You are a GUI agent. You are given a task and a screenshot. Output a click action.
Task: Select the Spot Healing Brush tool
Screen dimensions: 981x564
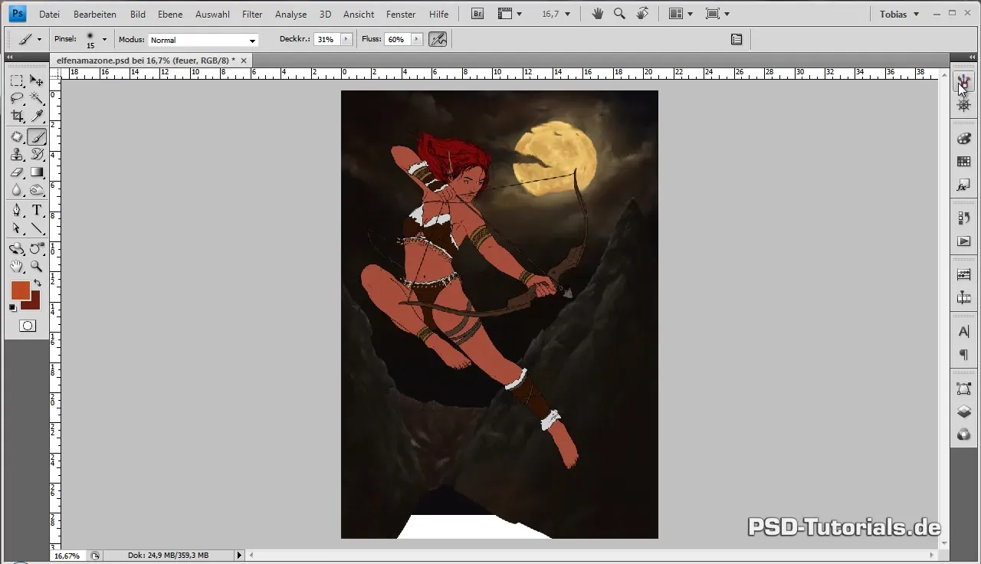(x=17, y=137)
